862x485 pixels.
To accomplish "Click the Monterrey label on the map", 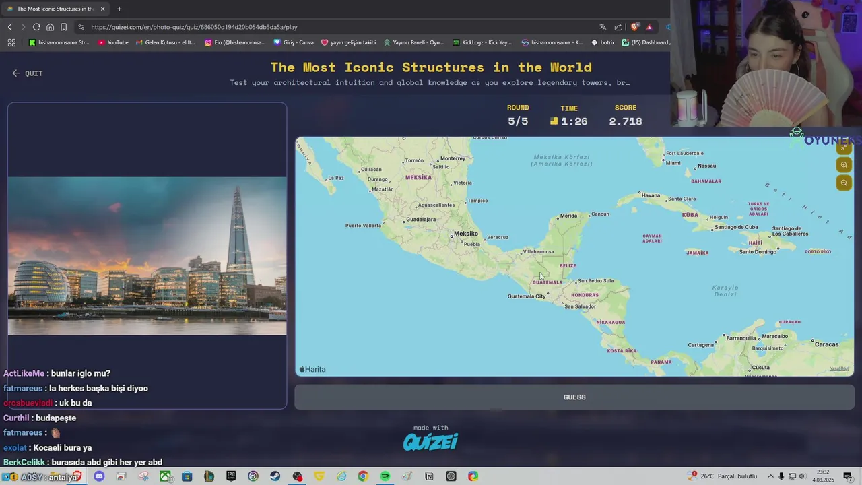I will [x=453, y=158].
